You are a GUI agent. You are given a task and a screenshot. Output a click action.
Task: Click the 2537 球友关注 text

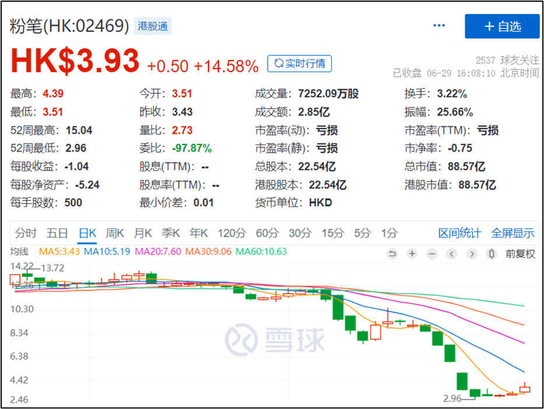pyautogui.click(x=508, y=61)
